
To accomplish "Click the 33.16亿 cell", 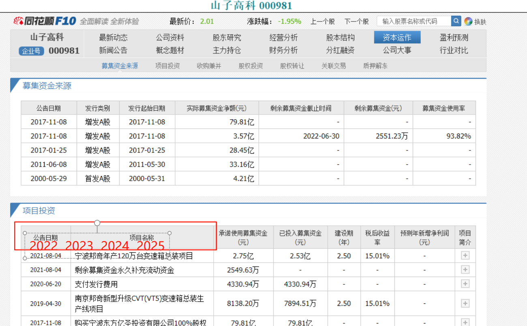I will 242,164.
